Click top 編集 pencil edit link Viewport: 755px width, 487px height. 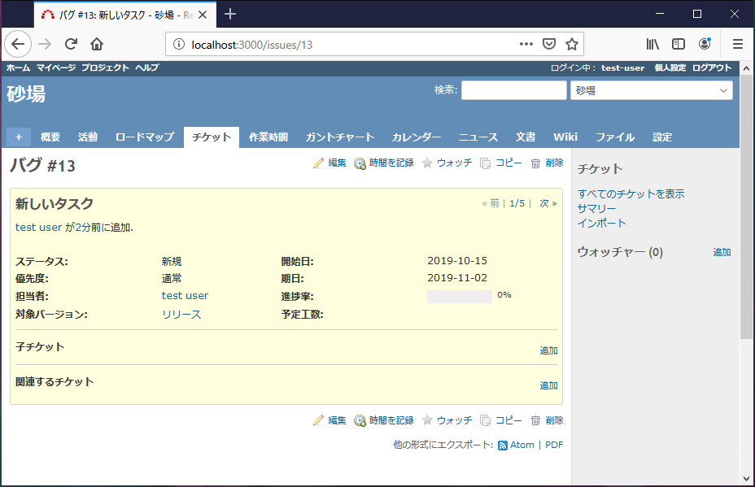point(329,163)
